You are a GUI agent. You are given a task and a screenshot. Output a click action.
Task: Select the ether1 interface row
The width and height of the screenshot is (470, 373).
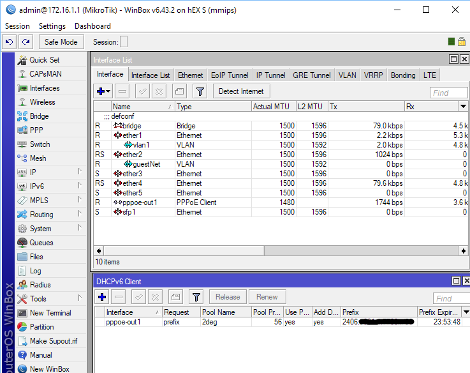coord(281,135)
